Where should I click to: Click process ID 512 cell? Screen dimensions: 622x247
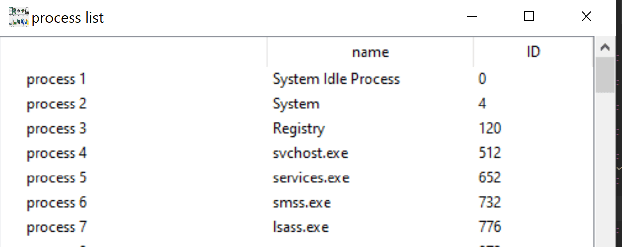(x=490, y=153)
